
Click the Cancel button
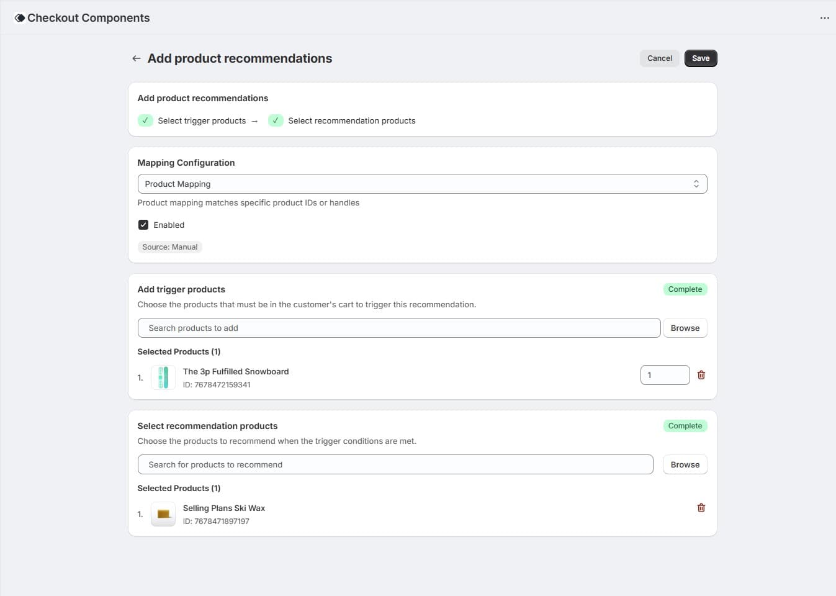[660, 58]
